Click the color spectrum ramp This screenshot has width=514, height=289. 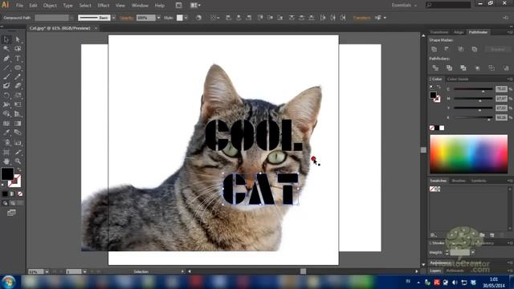[469, 154]
